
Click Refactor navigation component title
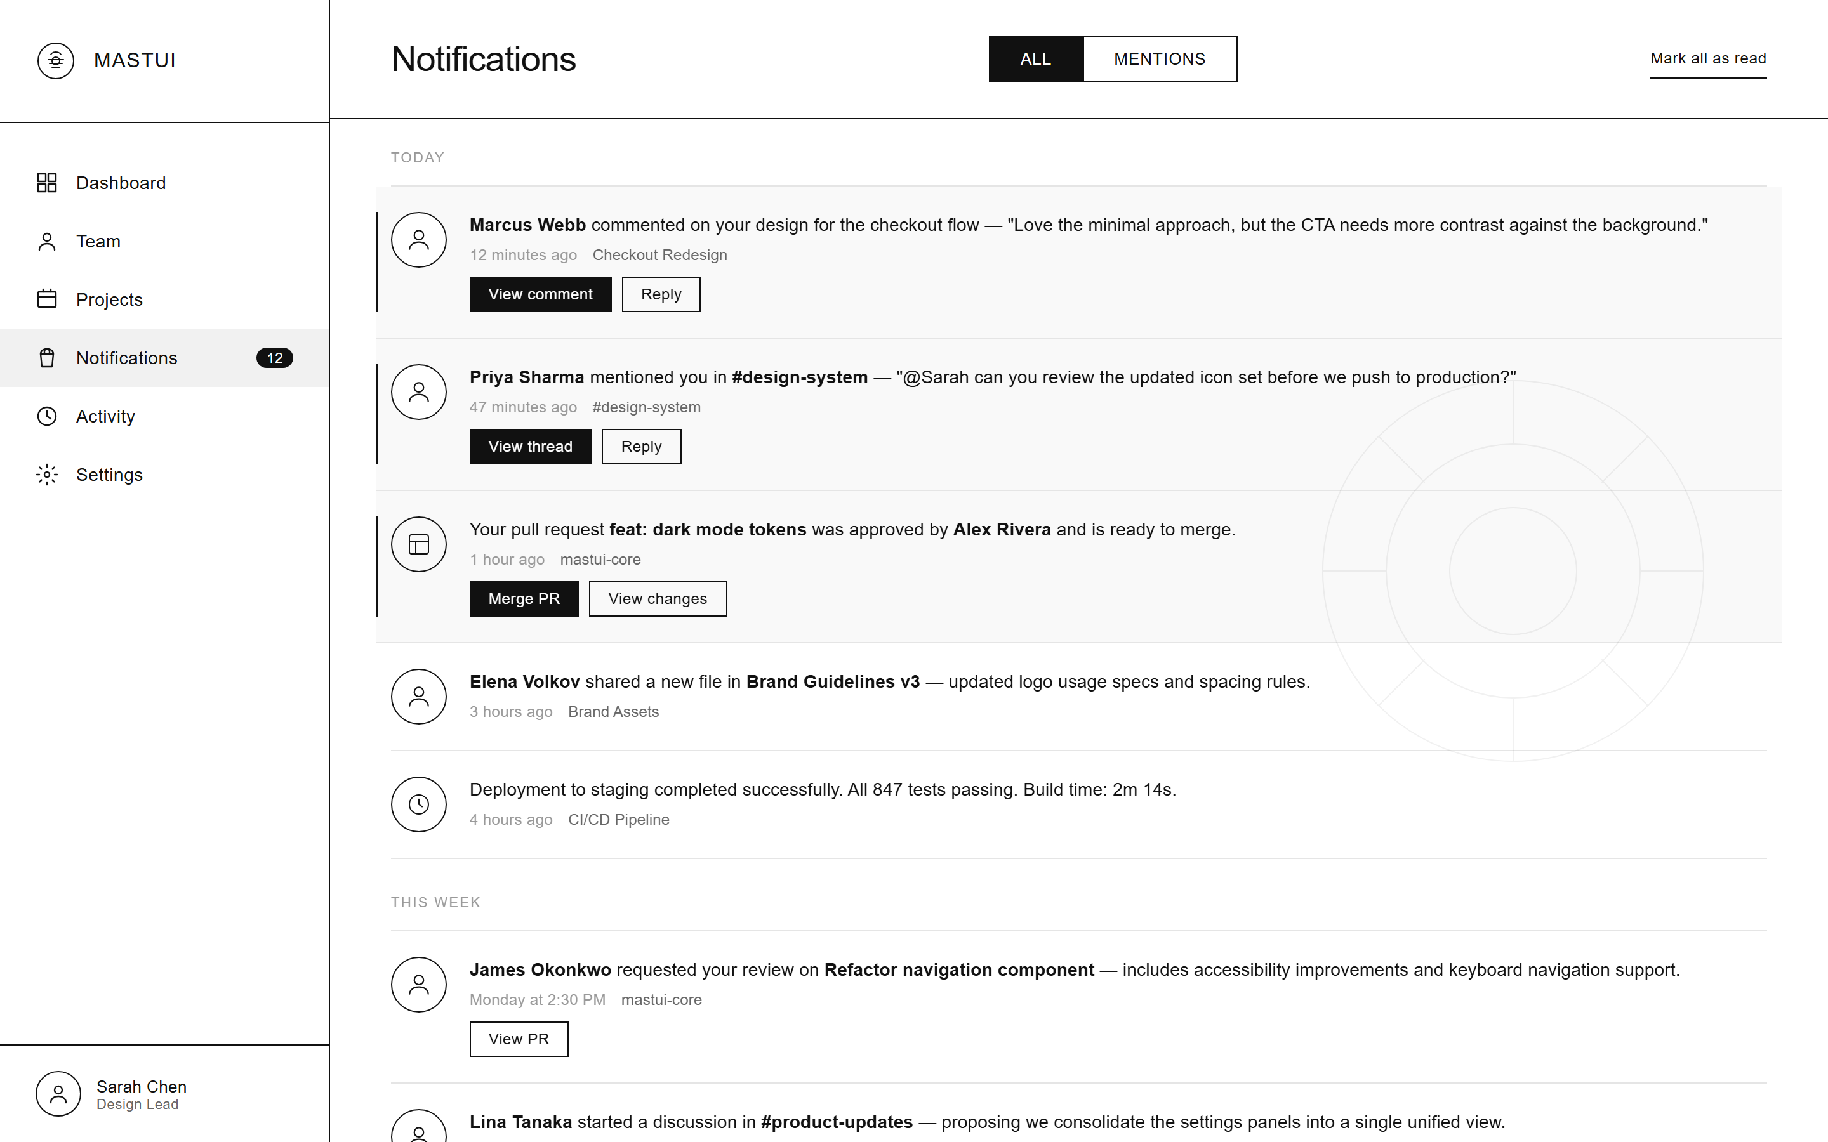959,970
